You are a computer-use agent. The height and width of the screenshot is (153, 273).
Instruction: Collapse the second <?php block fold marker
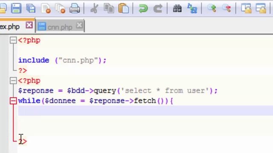(13, 81)
